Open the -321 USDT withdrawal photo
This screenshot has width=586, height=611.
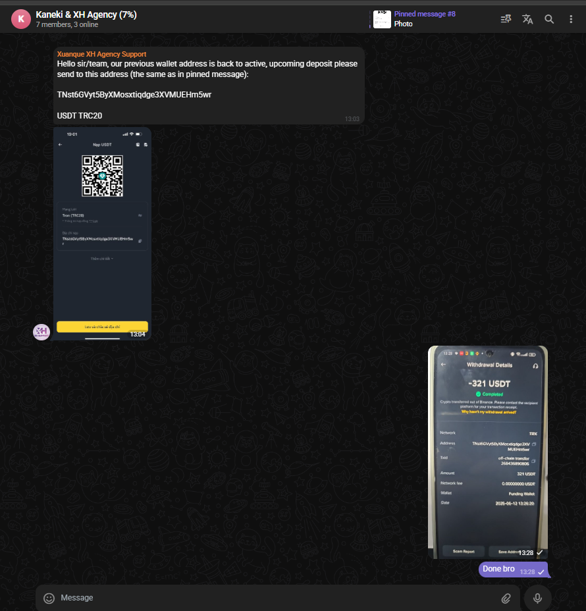[x=487, y=452]
